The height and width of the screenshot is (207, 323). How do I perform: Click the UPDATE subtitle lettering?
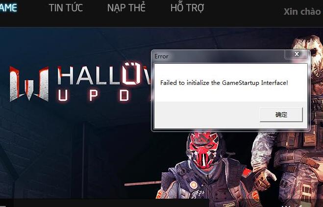[x=104, y=96]
